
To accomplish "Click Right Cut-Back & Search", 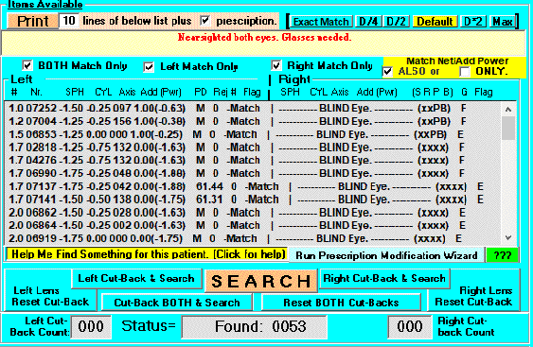I will click(384, 279).
